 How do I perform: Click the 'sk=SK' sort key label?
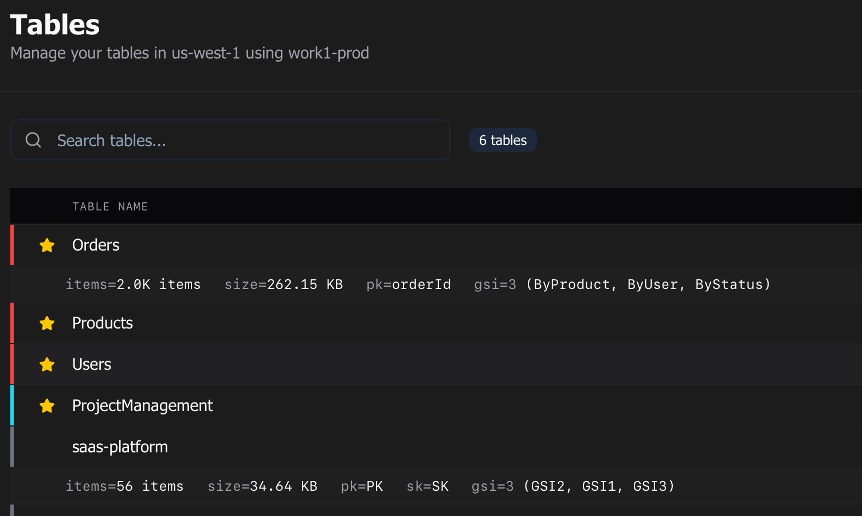coord(428,486)
